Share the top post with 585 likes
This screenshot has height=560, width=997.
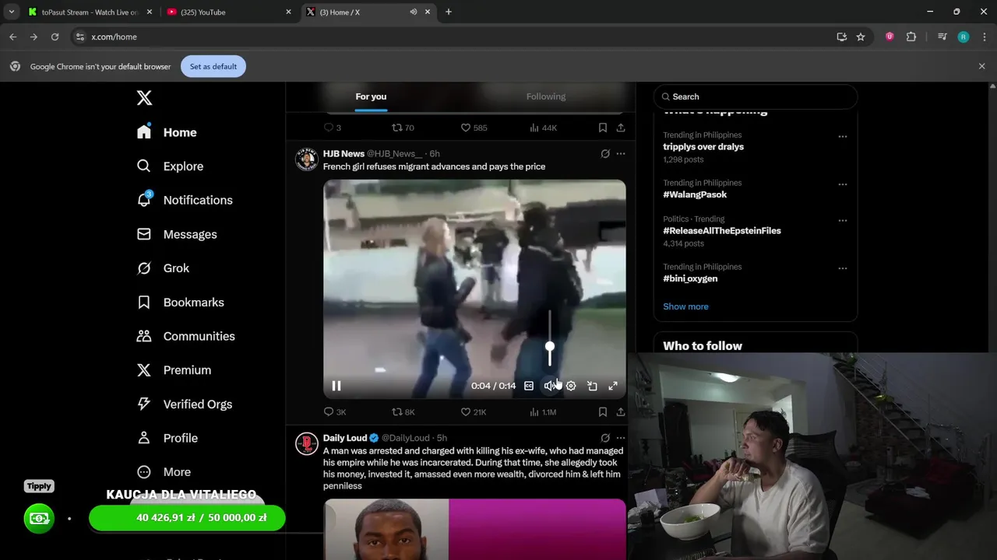click(621, 128)
